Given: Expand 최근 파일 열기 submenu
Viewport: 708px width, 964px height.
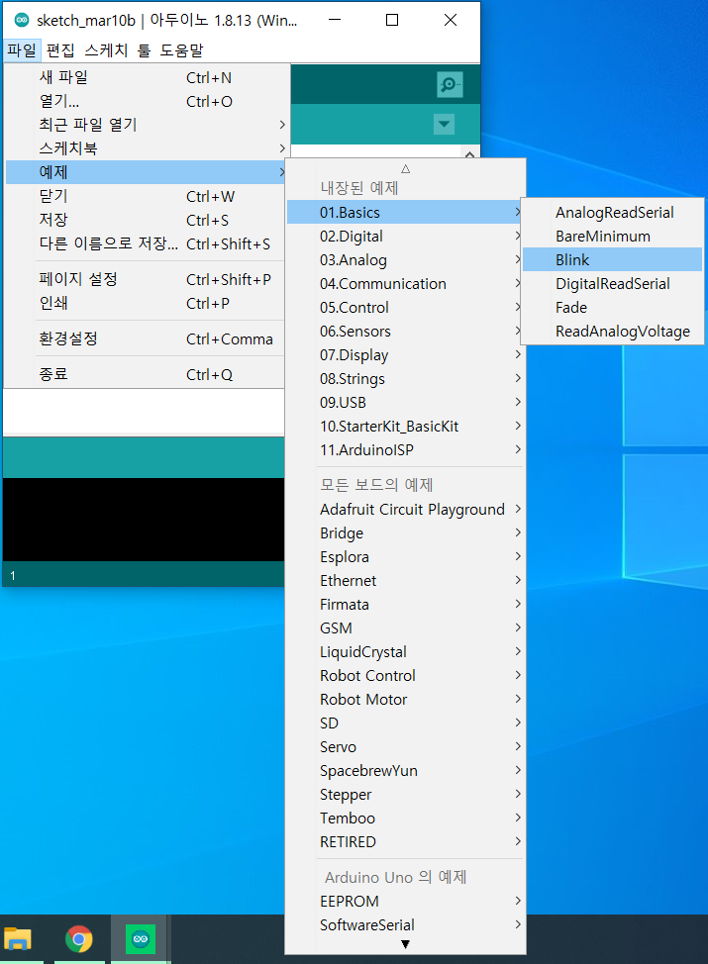Looking at the screenshot, I should (x=147, y=125).
